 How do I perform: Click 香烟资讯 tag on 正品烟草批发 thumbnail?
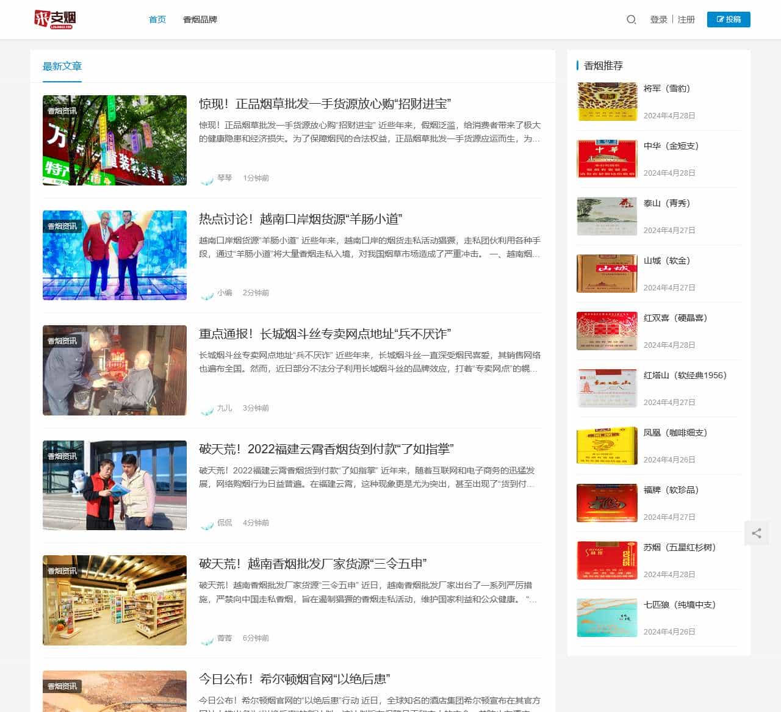62,111
